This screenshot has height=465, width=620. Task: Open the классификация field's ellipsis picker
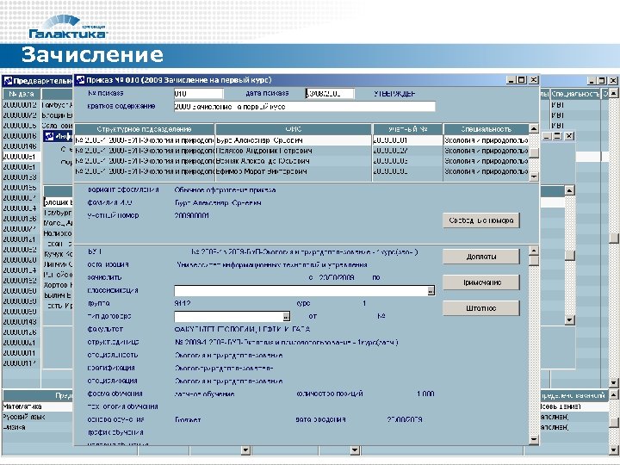pos(431,291)
